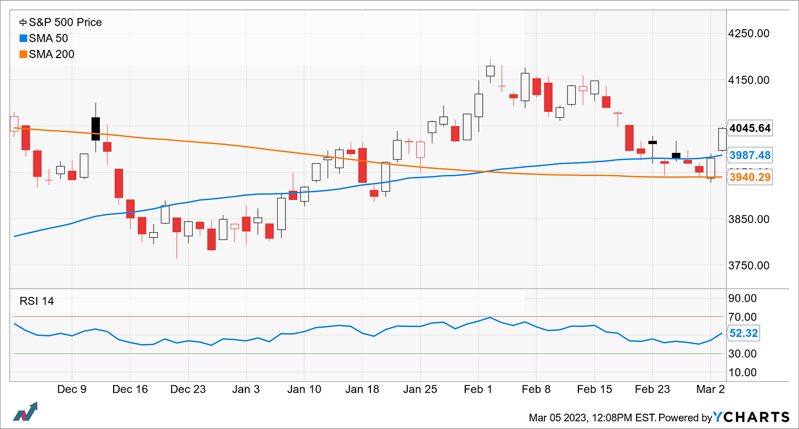Click the Mar 05 2023, 12:08PM EST timestamp
The image size is (799, 429).
pyautogui.click(x=593, y=417)
